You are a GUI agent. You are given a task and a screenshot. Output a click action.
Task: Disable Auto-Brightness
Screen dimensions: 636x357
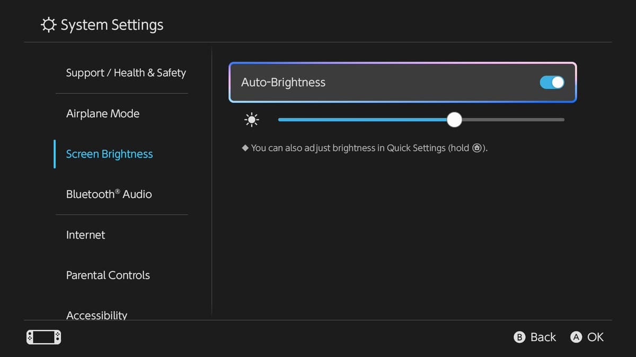pos(552,83)
